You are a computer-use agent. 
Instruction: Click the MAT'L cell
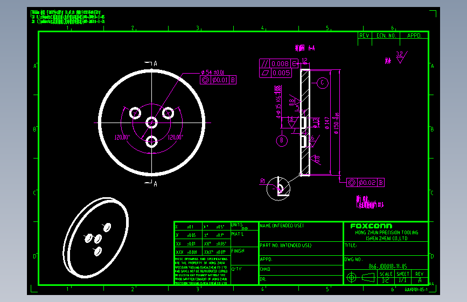[245, 239]
